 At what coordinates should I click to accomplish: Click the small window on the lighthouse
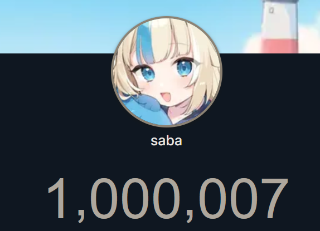click(271, 10)
